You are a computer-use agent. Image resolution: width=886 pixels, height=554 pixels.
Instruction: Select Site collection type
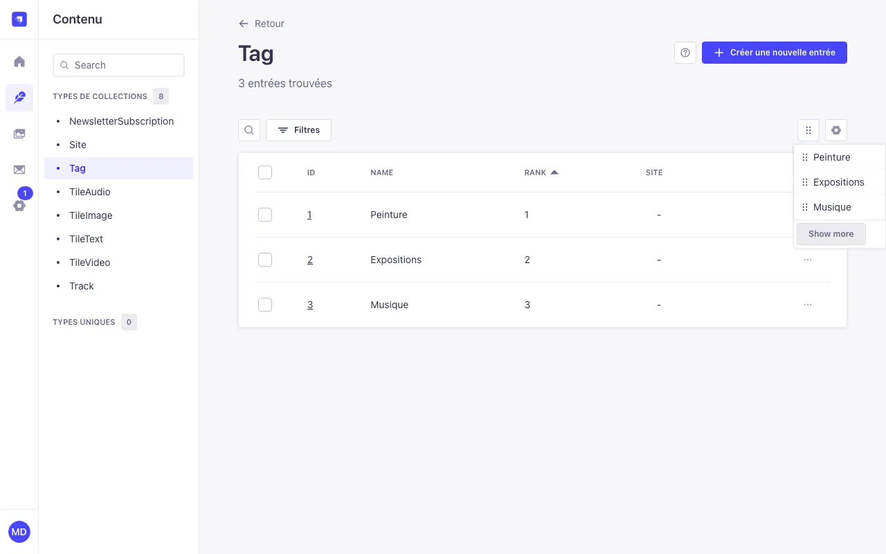point(118,145)
